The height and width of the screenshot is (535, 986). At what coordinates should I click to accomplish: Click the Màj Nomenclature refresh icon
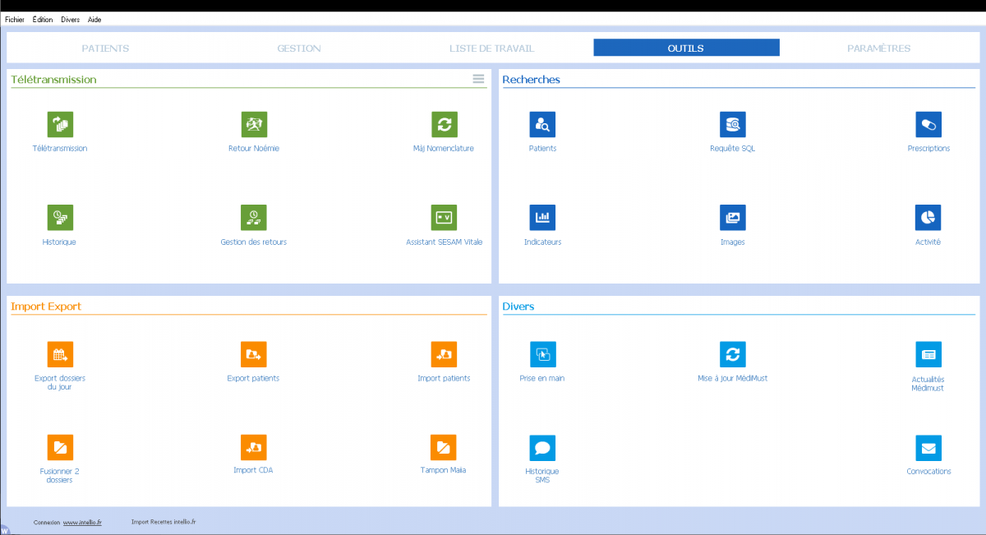pyautogui.click(x=444, y=124)
